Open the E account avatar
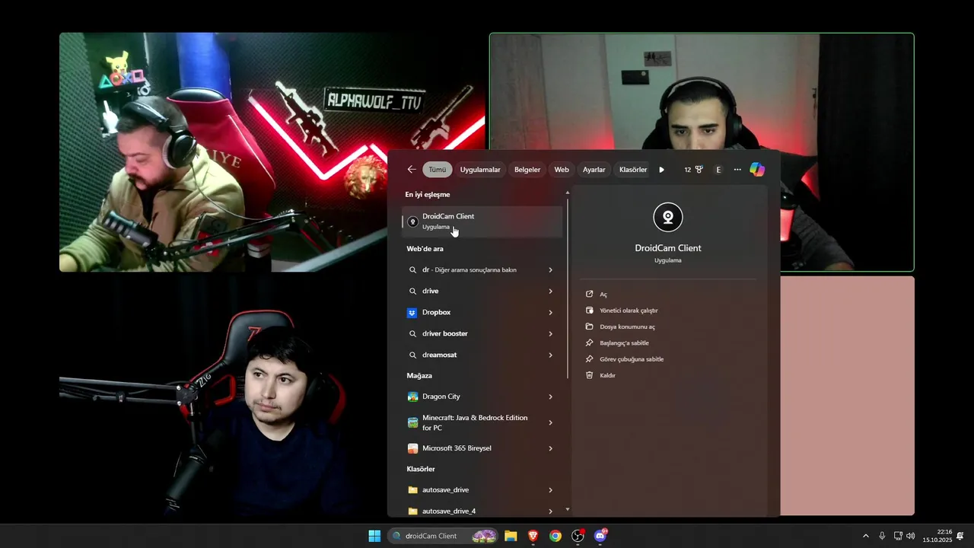This screenshot has width=974, height=548. pyautogui.click(x=718, y=170)
